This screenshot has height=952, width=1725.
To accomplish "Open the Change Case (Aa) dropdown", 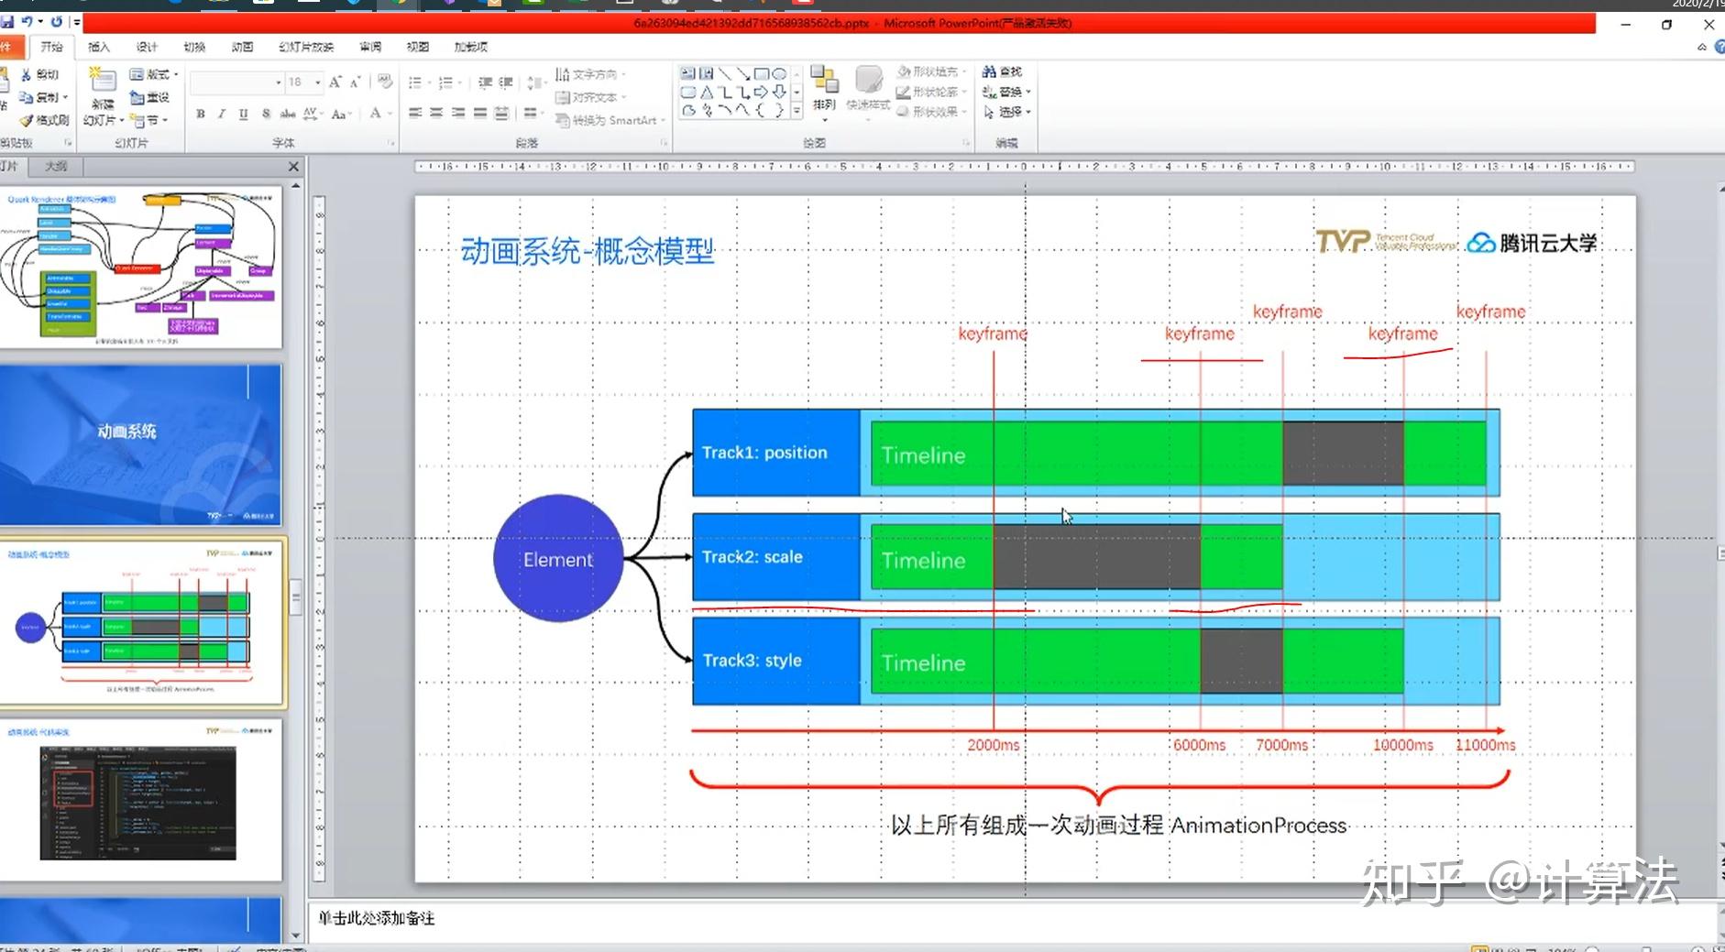I will pyautogui.click(x=341, y=114).
